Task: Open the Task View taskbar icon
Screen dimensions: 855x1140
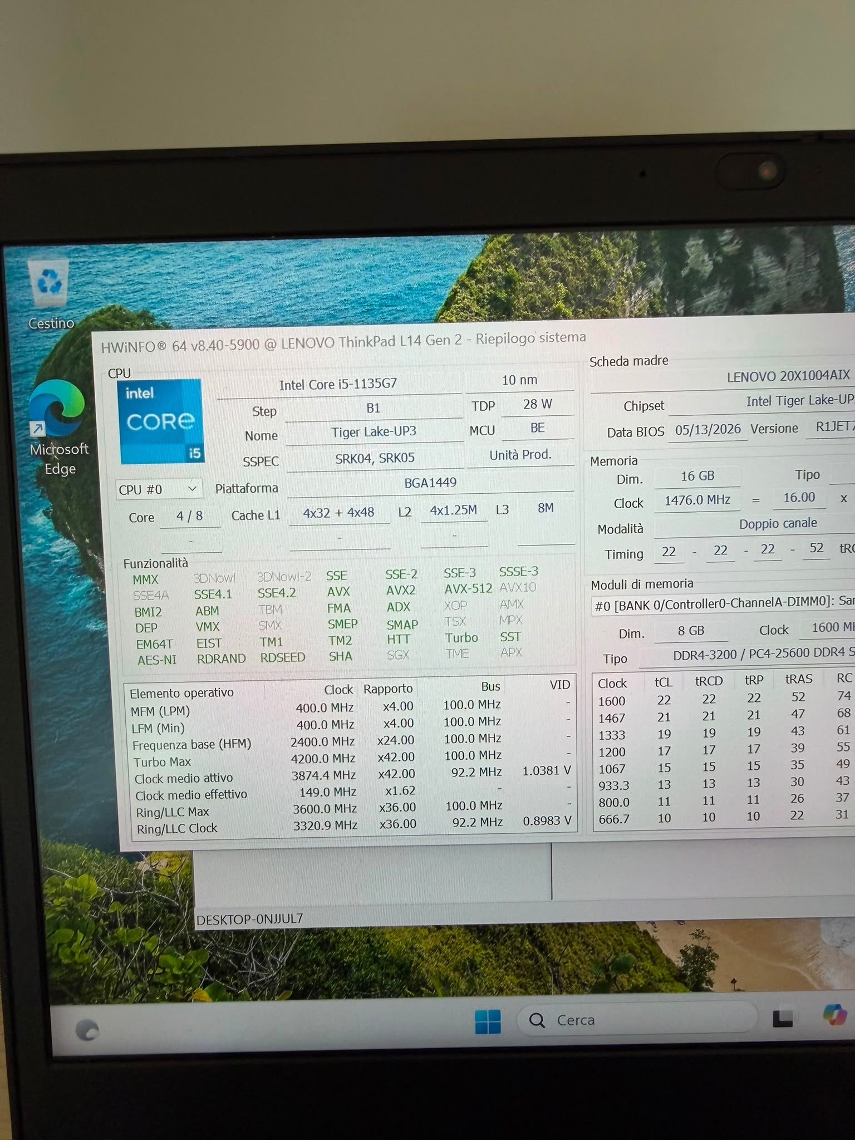Action: click(x=783, y=1018)
